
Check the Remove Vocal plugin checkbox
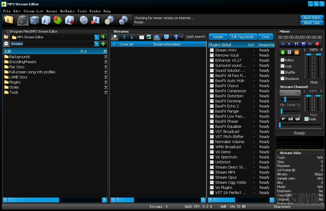(x=212, y=55)
